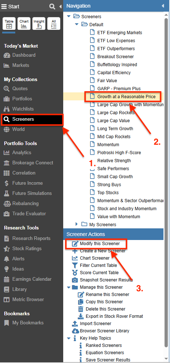Open the Insight view icon
Screen dimensions: 170x364
point(39,24)
